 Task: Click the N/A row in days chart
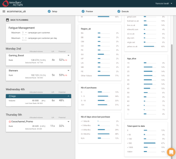click(100, 138)
